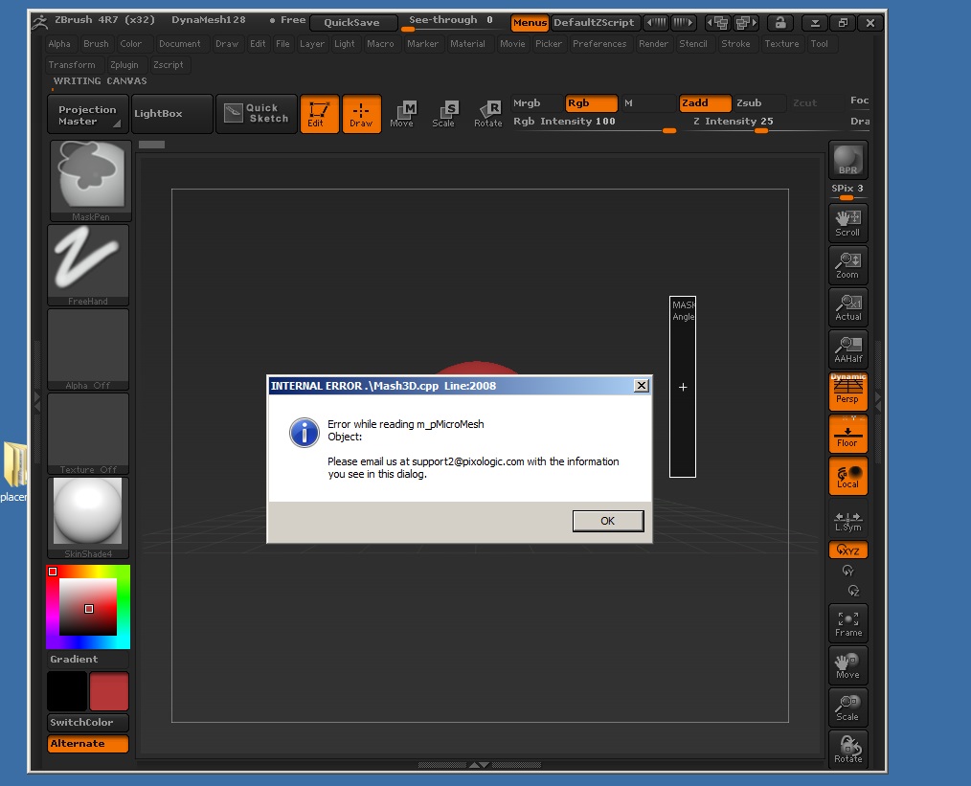This screenshot has width=971, height=786.
Task: Close the INTERNAL ERROR dialog
Action: 642,386
